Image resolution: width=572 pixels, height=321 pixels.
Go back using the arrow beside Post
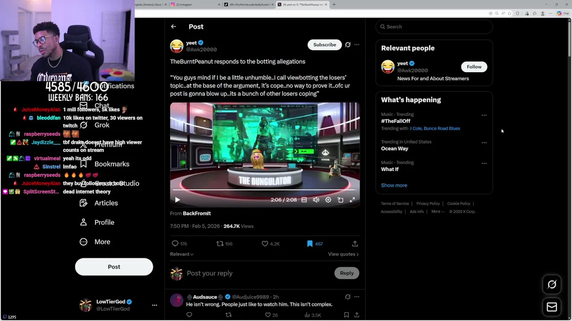(173, 27)
